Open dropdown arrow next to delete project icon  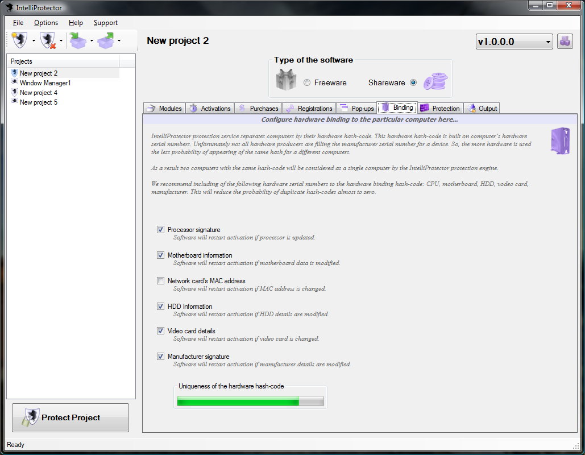point(61,41)
